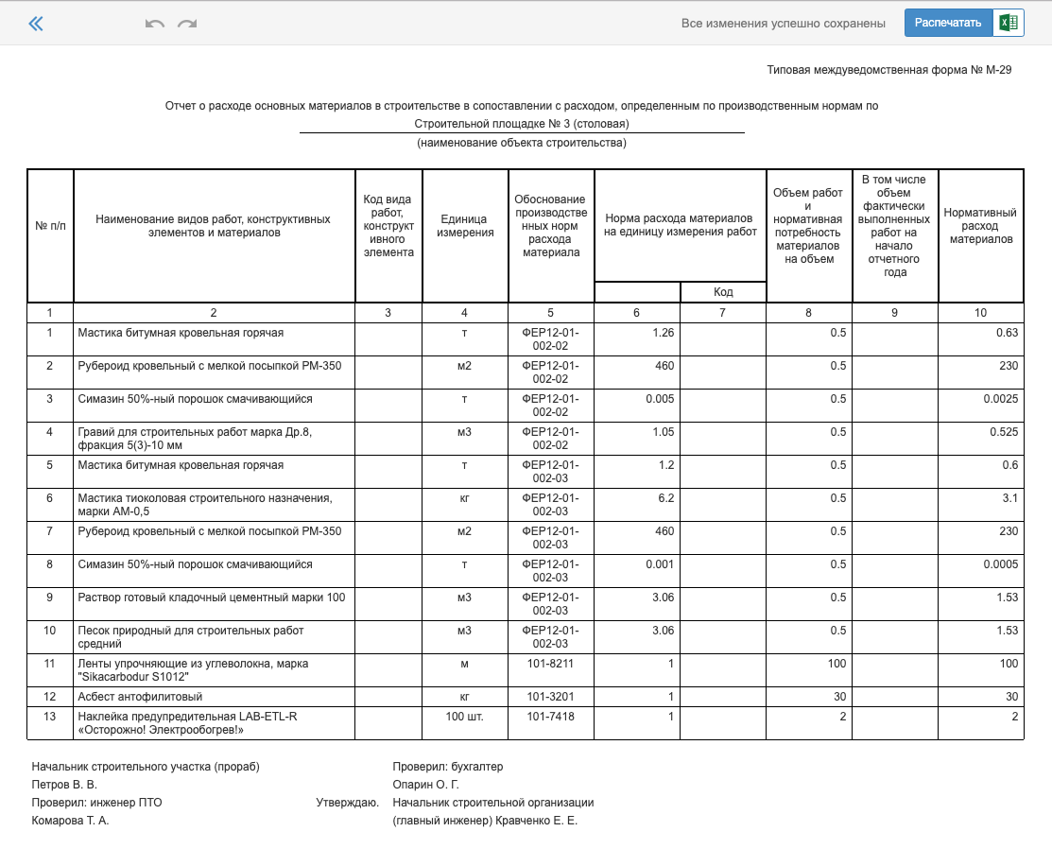Select Рубероид кровельный name in row 2
Screen dimensions: 1052x849
click(214, 373)
